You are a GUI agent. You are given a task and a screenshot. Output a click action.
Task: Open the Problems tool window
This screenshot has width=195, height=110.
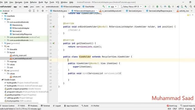click(33, 106)
